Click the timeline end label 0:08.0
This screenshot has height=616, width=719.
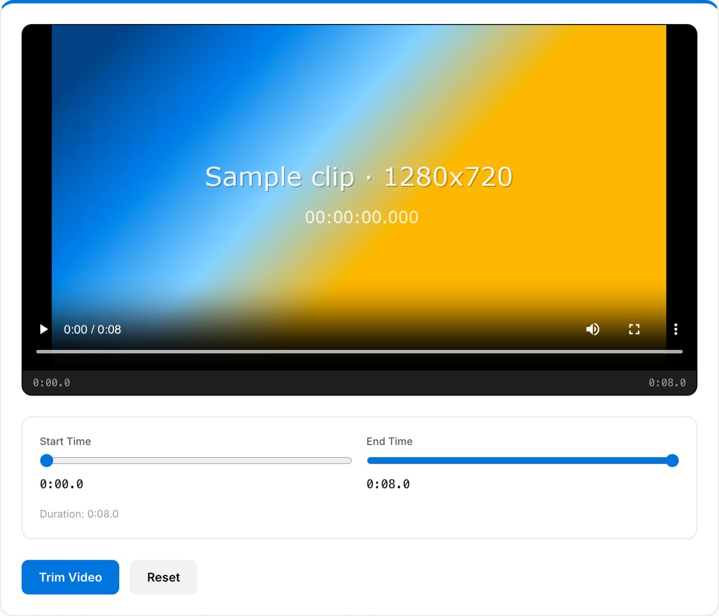667,382
